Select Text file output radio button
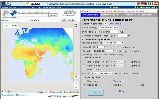159x99 pixels. click(x=111, y=85)
